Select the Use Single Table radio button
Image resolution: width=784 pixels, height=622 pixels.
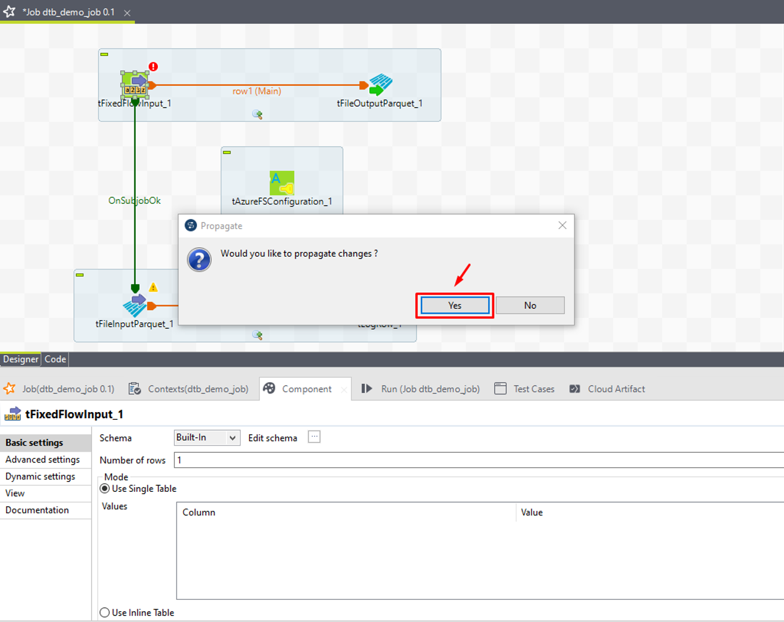105,489
